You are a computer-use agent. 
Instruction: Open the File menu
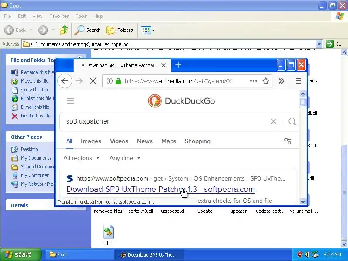pos(7,16)
